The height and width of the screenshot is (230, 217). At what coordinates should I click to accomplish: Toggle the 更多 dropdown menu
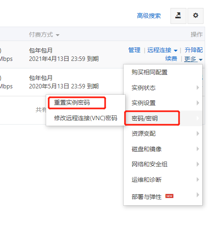(193, 59)
